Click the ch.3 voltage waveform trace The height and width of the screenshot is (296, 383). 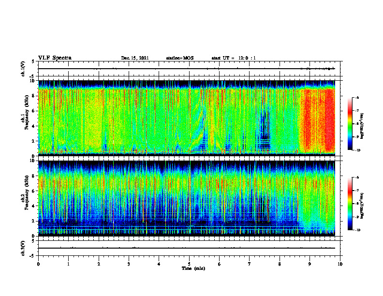pyautogui.click(x=187, y=248)
